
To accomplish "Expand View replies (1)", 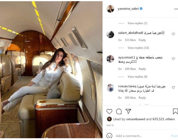I will coord(137,23).
